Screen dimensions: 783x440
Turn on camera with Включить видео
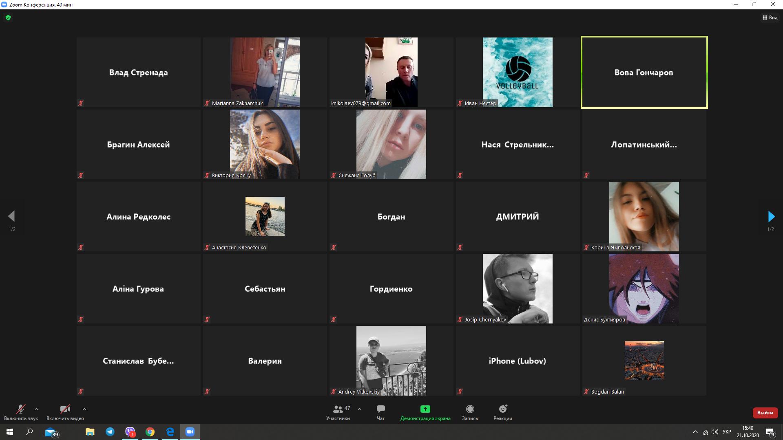pyautogui.click(x=65, y=412)
